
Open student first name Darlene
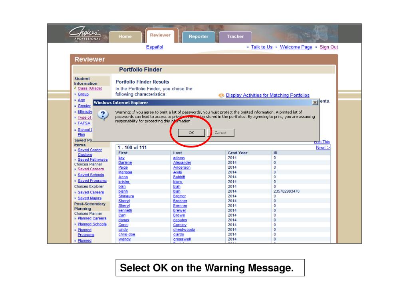125,163
